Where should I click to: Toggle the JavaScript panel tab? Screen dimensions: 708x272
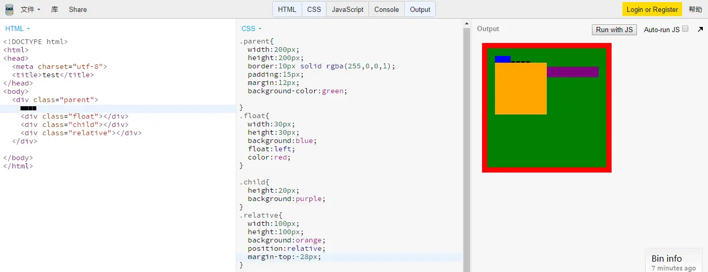click(348, 9)
